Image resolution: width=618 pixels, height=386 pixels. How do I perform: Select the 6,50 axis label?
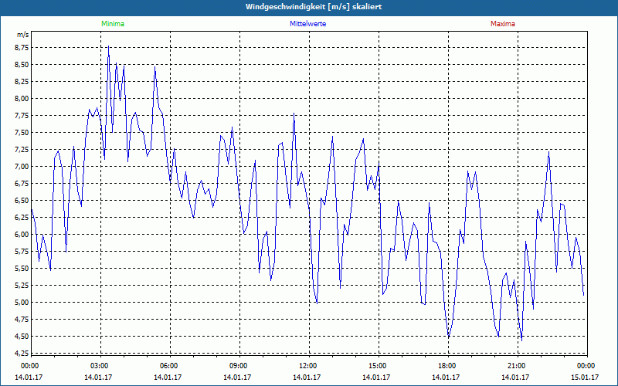22,201
